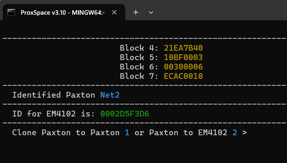
Task: Expand the terminal profiles dropdown chevron
Action: pos(151,13)
